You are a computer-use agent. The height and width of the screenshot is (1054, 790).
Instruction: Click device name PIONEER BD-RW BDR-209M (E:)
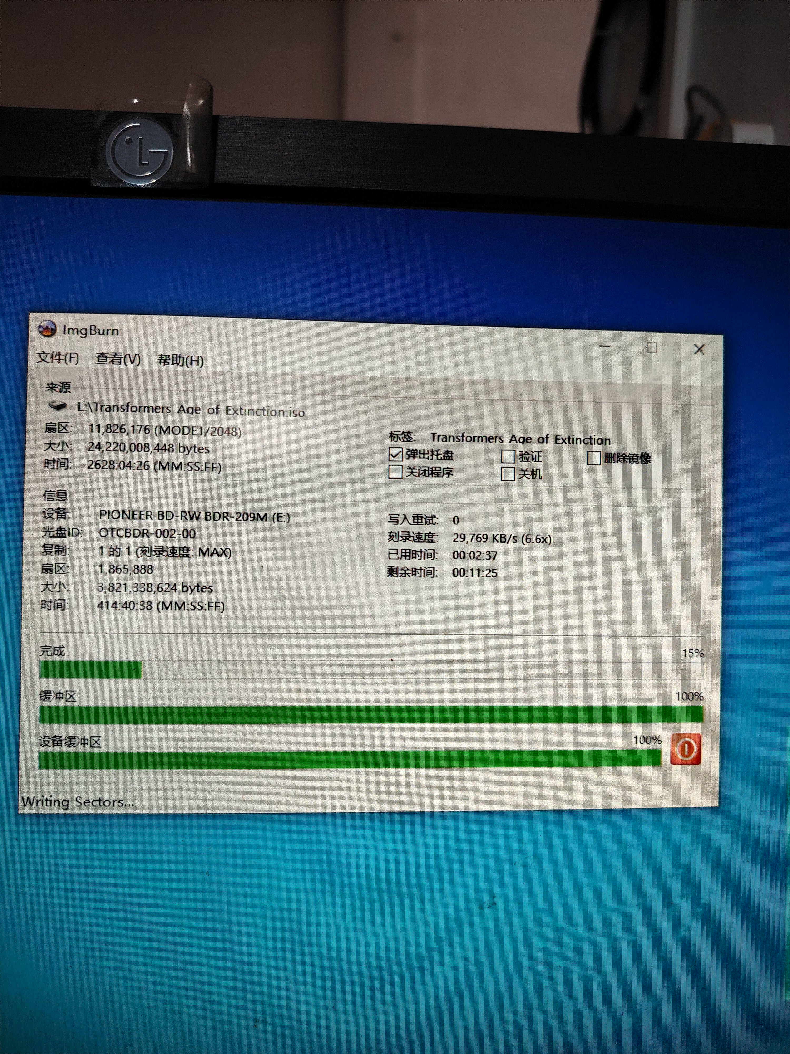point(195,516)
